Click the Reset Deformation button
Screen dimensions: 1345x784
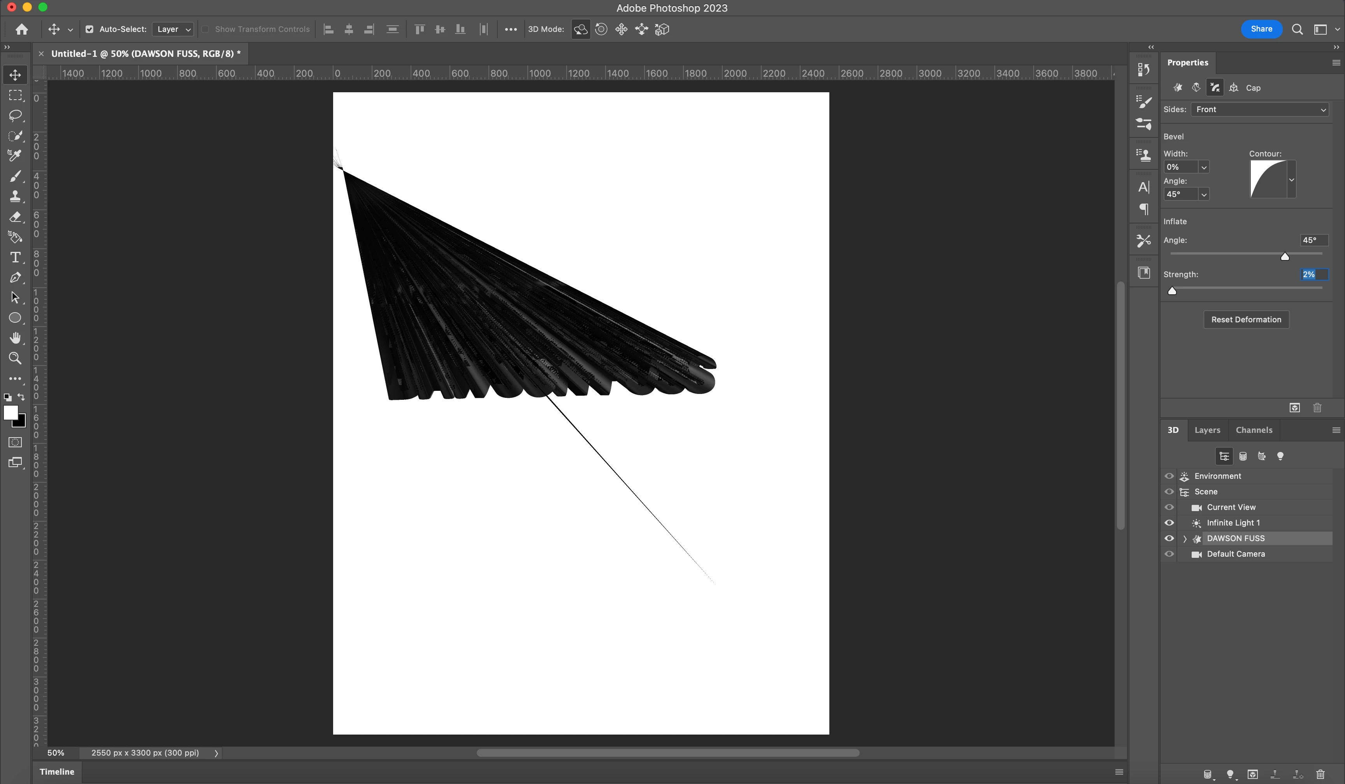(x=1246, y=320)
